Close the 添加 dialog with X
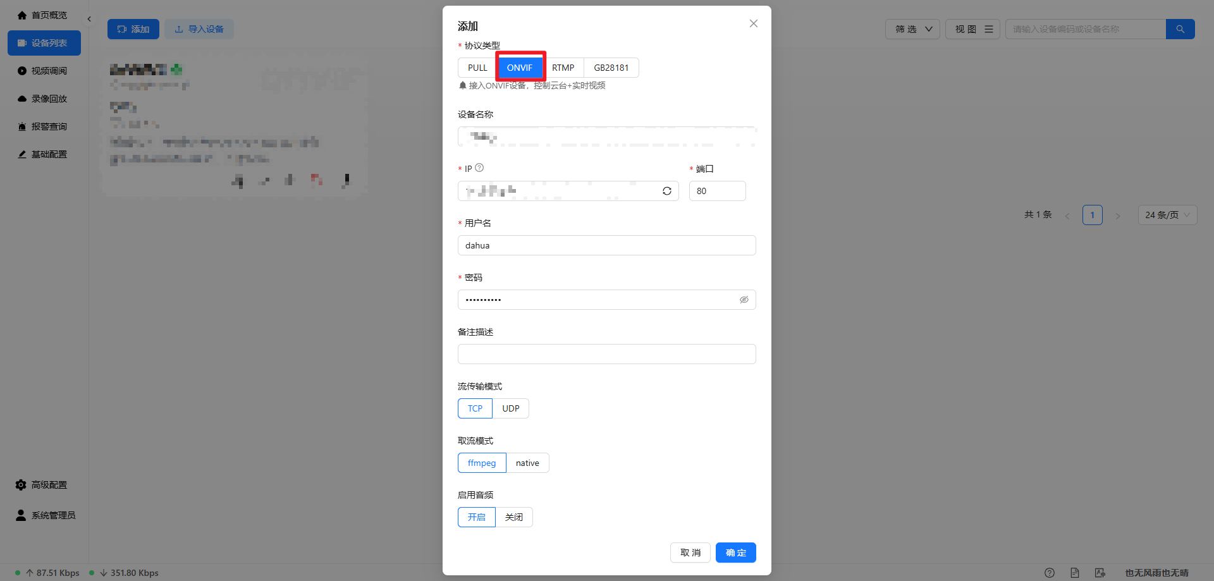1214x581 pixels. click(753, 24)
